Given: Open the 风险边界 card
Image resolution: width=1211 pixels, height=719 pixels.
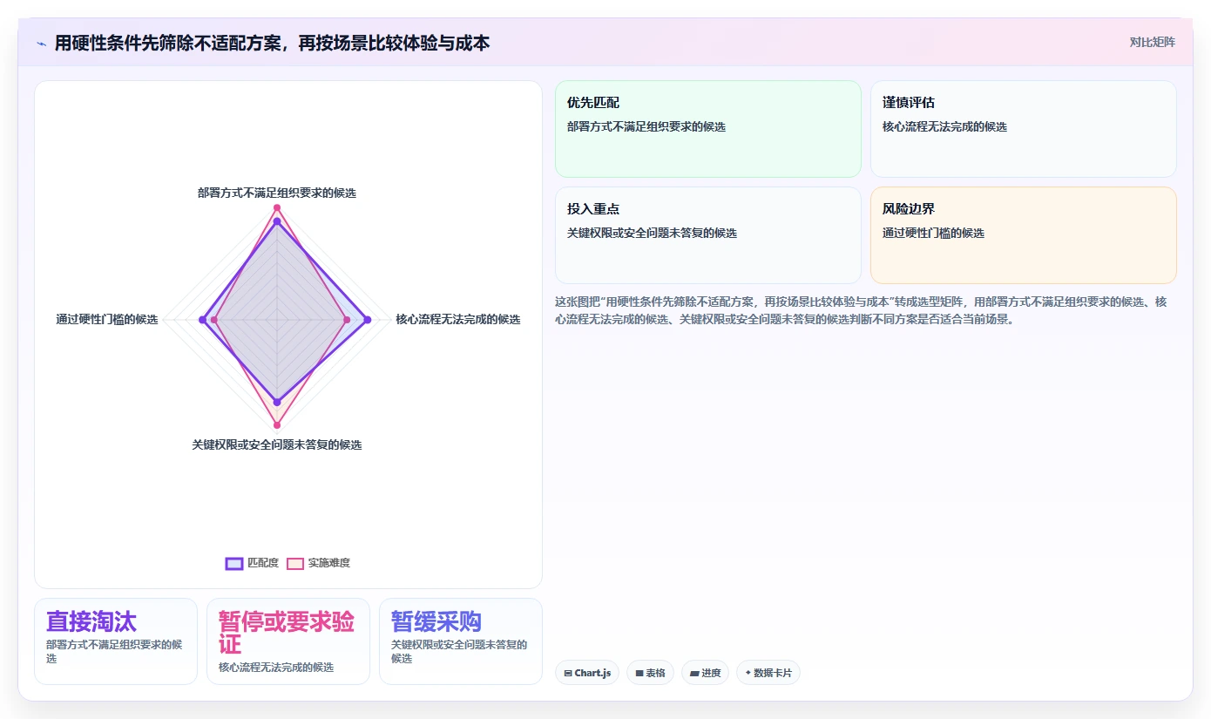Looking at the screenshot, I should (1023, 235).
